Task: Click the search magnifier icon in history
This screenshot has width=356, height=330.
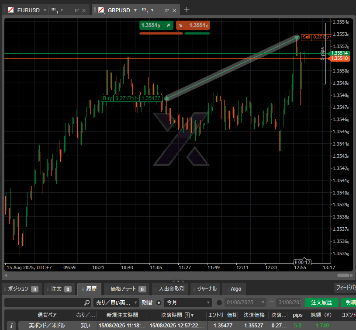Action: pyautogui.click(x=87, y=302)
